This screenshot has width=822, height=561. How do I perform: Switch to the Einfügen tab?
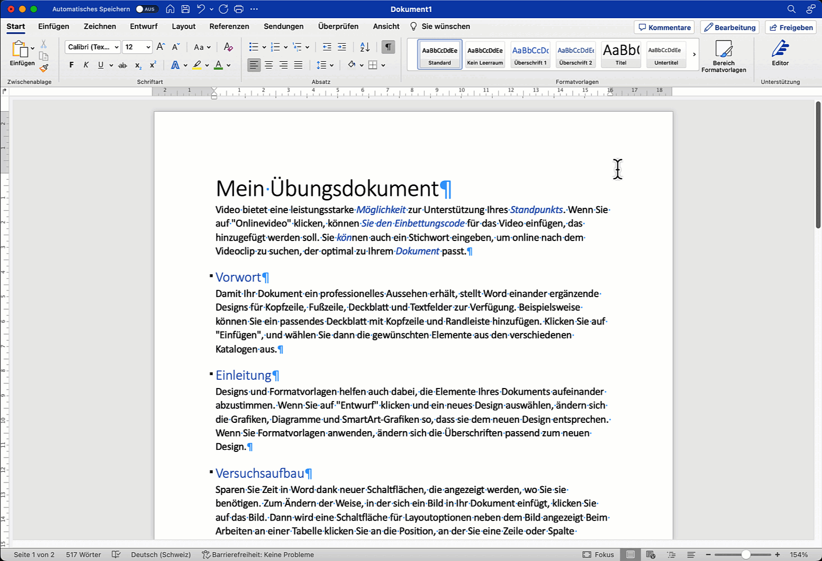click(x=53, y=26)
